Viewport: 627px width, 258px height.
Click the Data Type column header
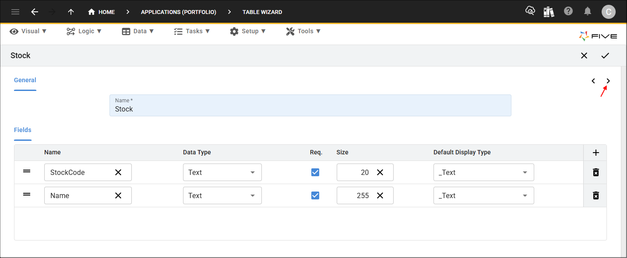pyautogui.click(x=197, y=153)
